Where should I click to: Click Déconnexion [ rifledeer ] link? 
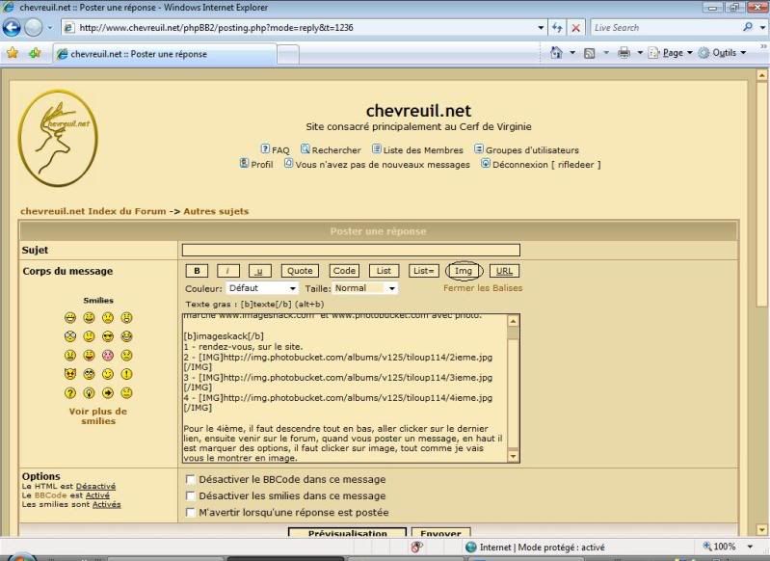coord(546,165)
